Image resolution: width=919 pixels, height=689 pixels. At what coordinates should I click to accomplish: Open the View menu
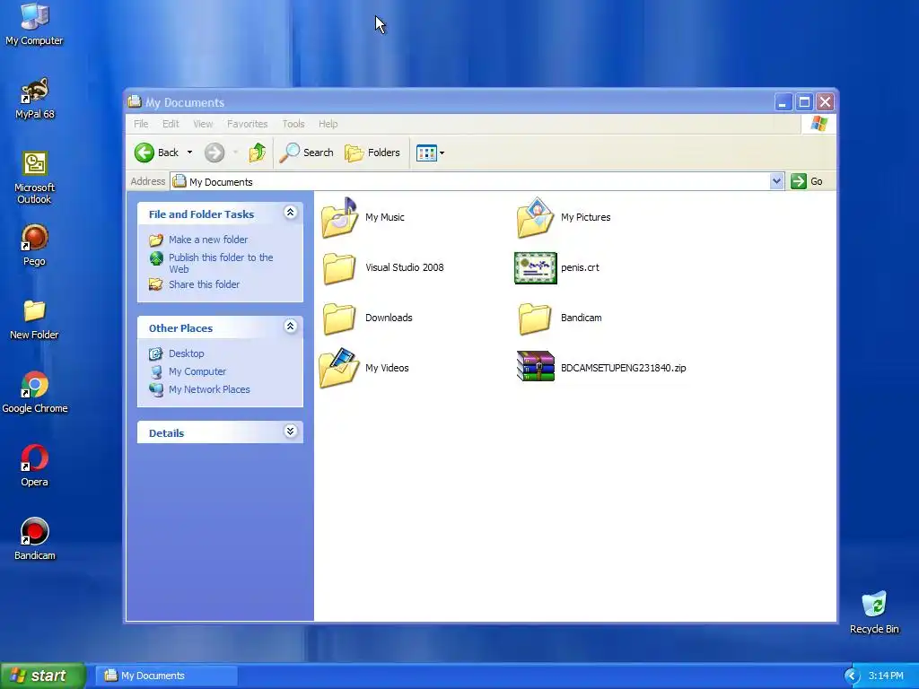pos(203,124)
